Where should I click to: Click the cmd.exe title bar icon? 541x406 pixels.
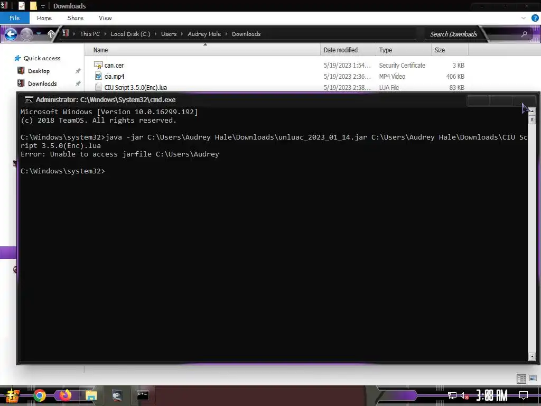(29, 100)
